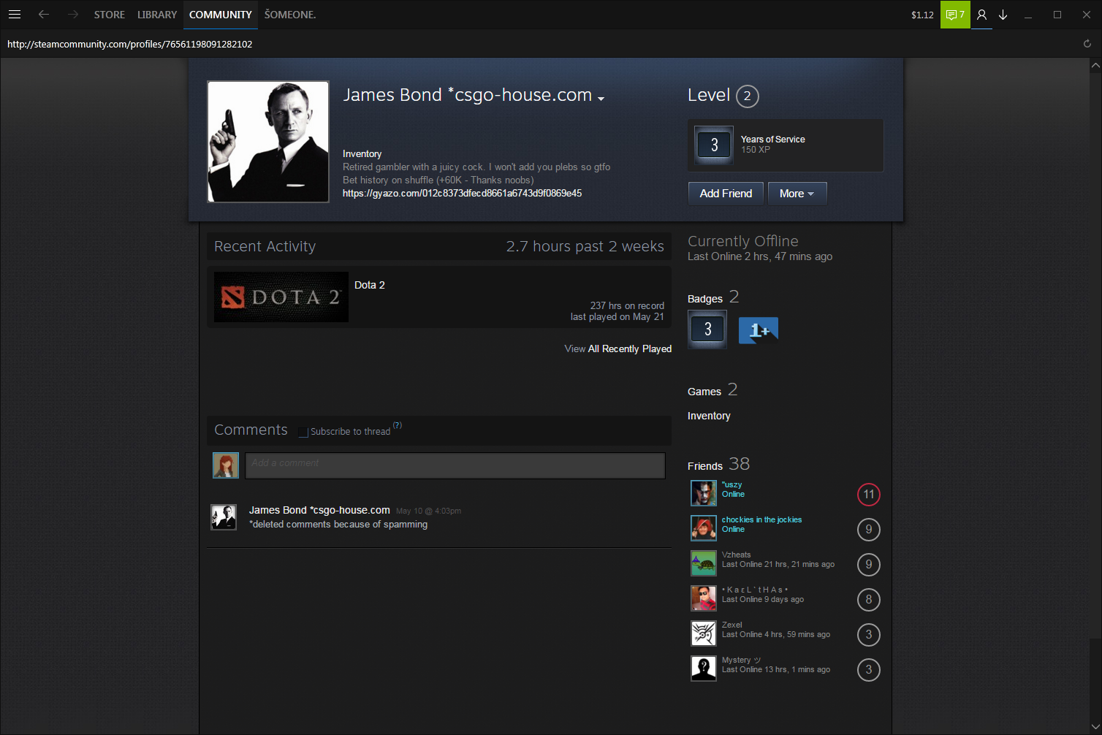The image size is (1102, 735).
Task: Switch to the LIBRARY tab
Action: (x=157, y=15)
